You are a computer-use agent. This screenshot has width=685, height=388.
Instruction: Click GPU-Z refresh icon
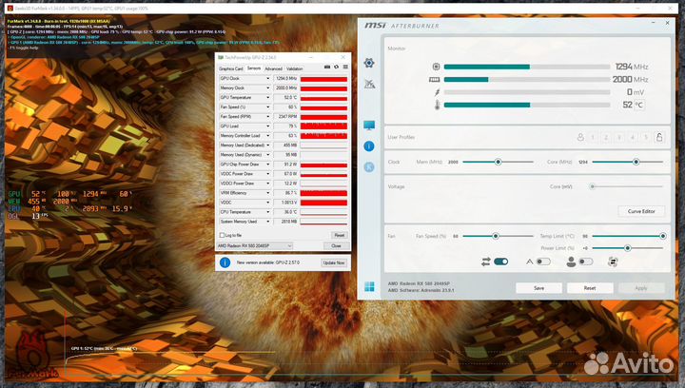coord(337,67)
